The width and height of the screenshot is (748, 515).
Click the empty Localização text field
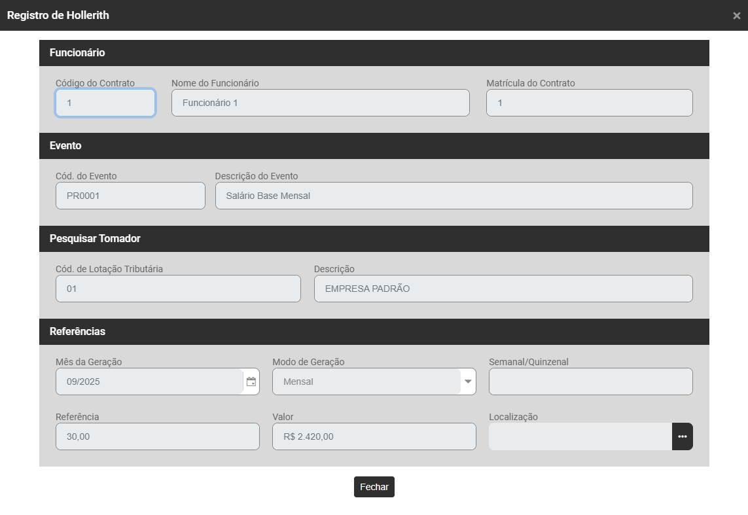(580, 436)
